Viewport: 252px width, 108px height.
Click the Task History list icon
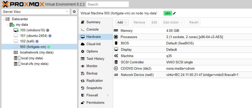pos(83,59)
